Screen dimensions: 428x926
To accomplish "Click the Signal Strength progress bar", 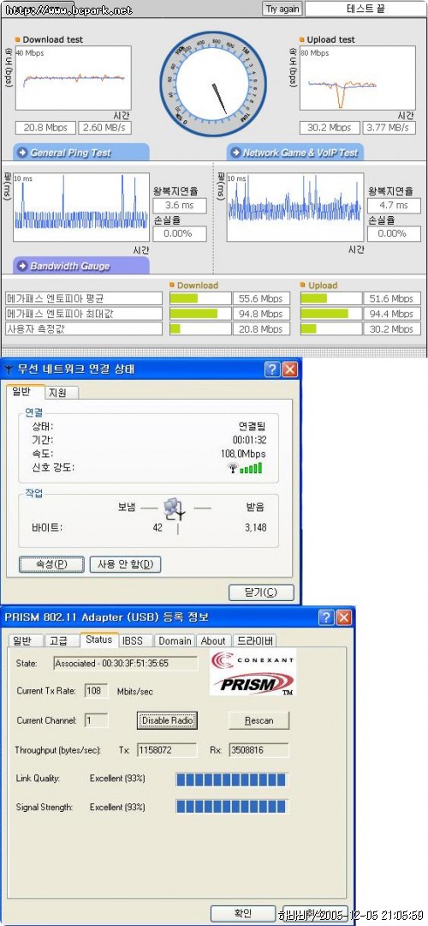I will (232, 807).
